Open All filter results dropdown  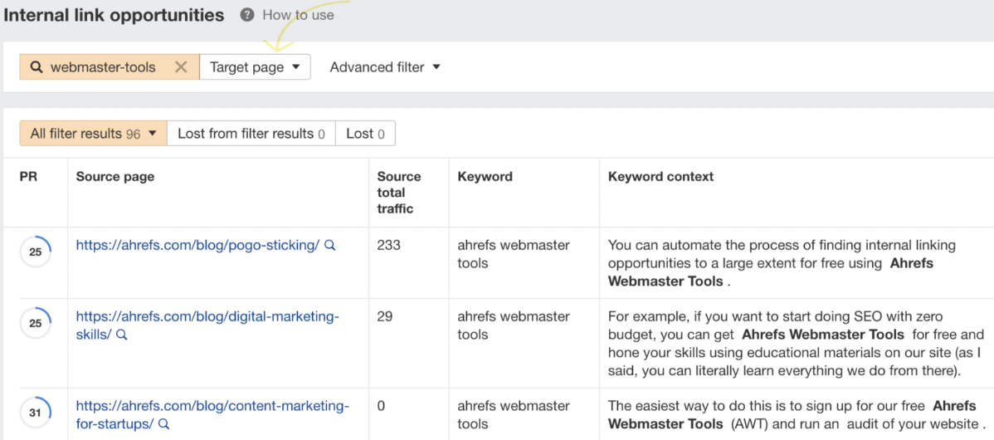93,134
